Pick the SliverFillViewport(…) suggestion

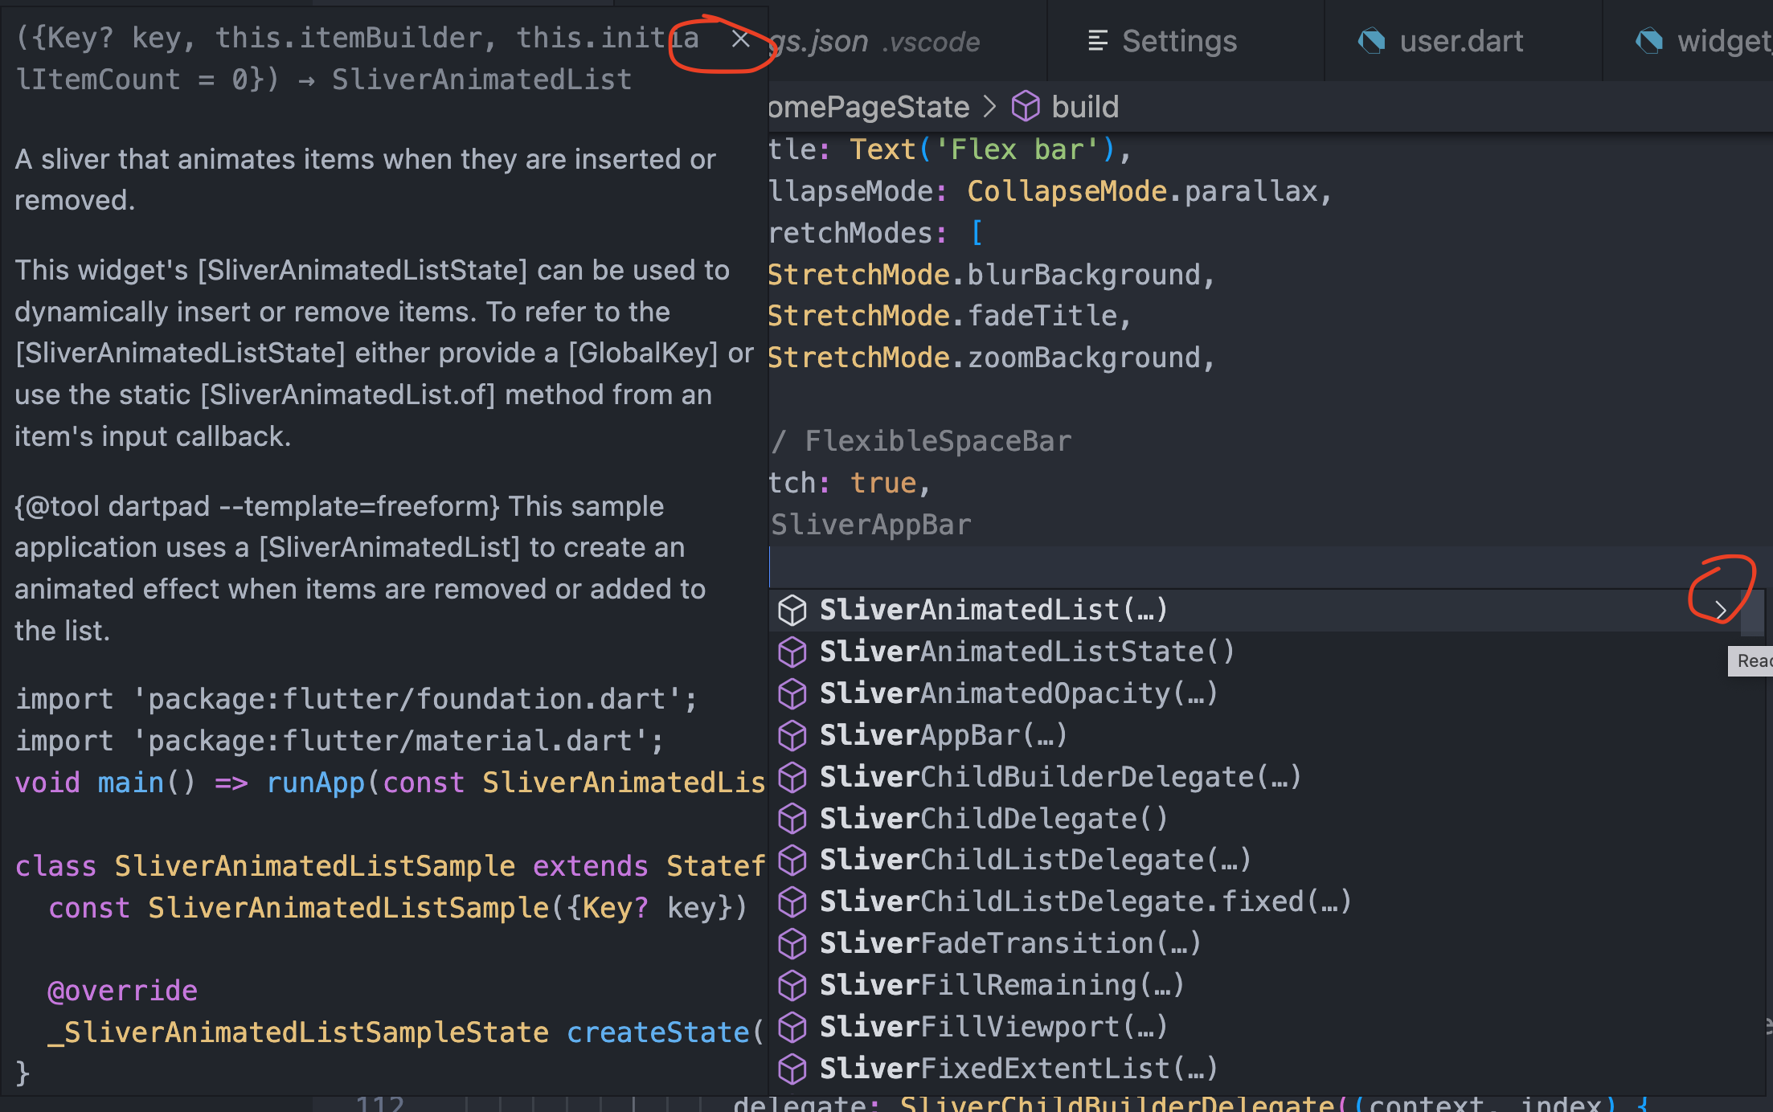tap(1266, 1028)
